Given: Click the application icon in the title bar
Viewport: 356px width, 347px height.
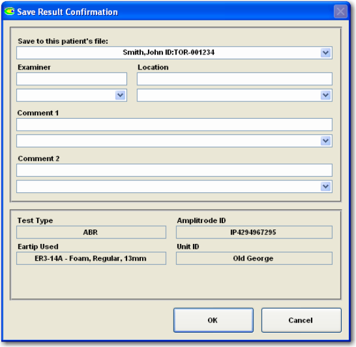Looking at the screenshot, I should [10, 11].
